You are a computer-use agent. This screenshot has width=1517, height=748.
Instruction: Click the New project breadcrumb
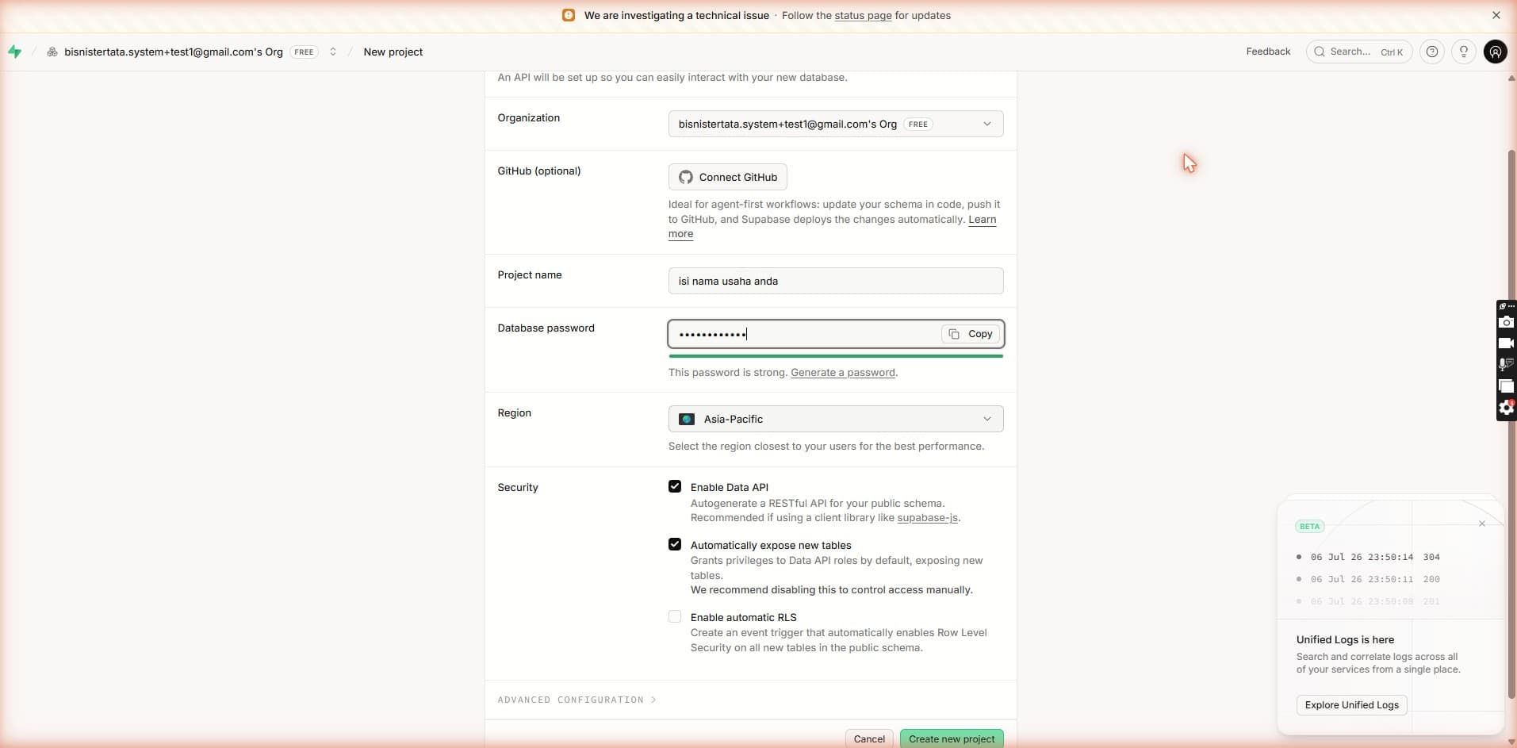393,52
